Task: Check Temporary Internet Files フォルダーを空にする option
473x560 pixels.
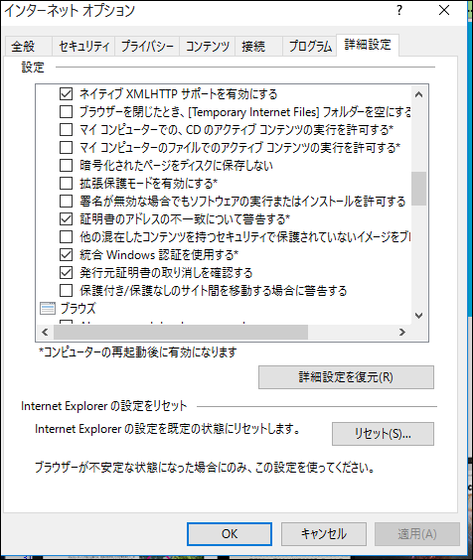Action: coord(66,112)
